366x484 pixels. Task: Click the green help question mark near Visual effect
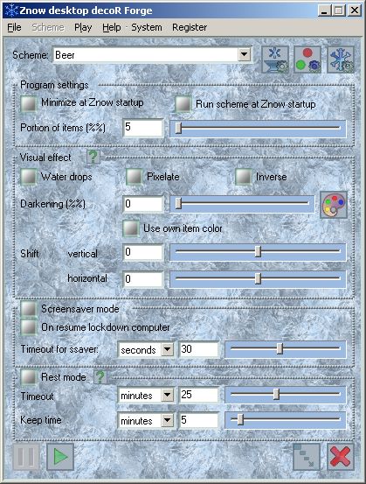tap(93, 157)
